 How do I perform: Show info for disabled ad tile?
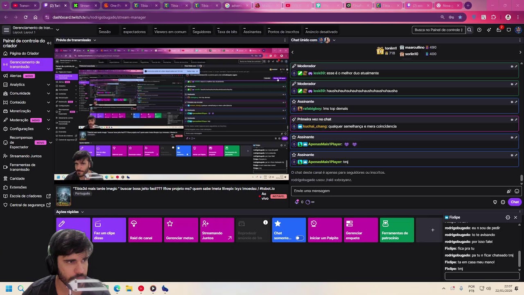coord(265,222)
